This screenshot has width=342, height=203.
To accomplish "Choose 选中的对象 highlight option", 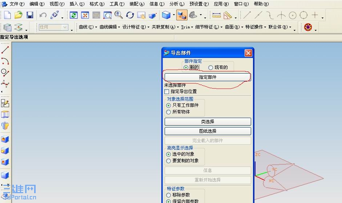I will point(168,154).
